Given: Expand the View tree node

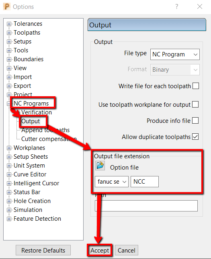Looking at the screenshot, I should coord(9,68).
